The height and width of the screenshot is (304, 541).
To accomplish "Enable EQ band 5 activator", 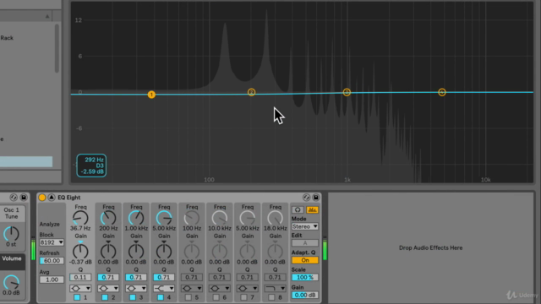I will tap(189, 297).
